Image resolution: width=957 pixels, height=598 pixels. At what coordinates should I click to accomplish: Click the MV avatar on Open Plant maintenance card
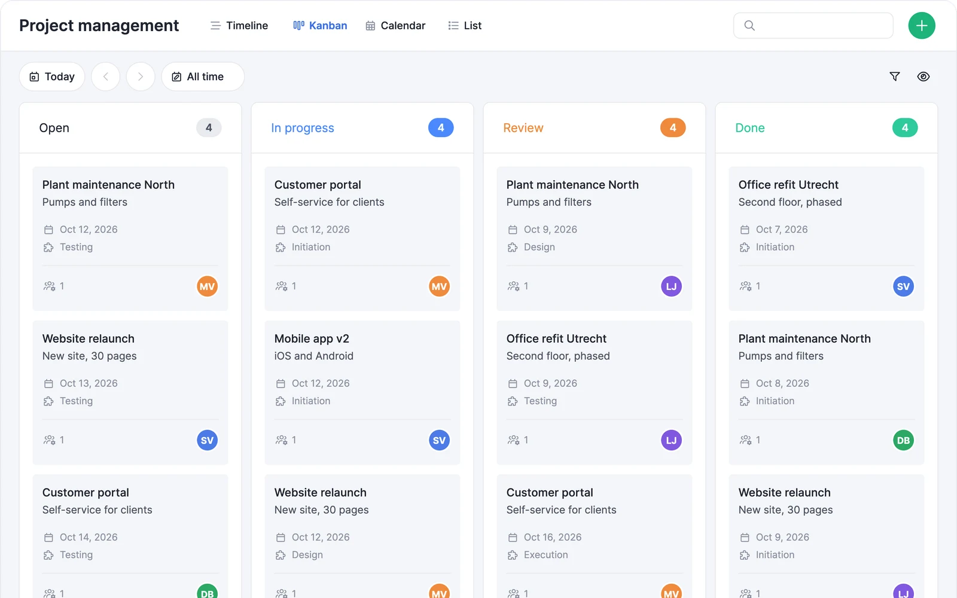tap(207, 286)
